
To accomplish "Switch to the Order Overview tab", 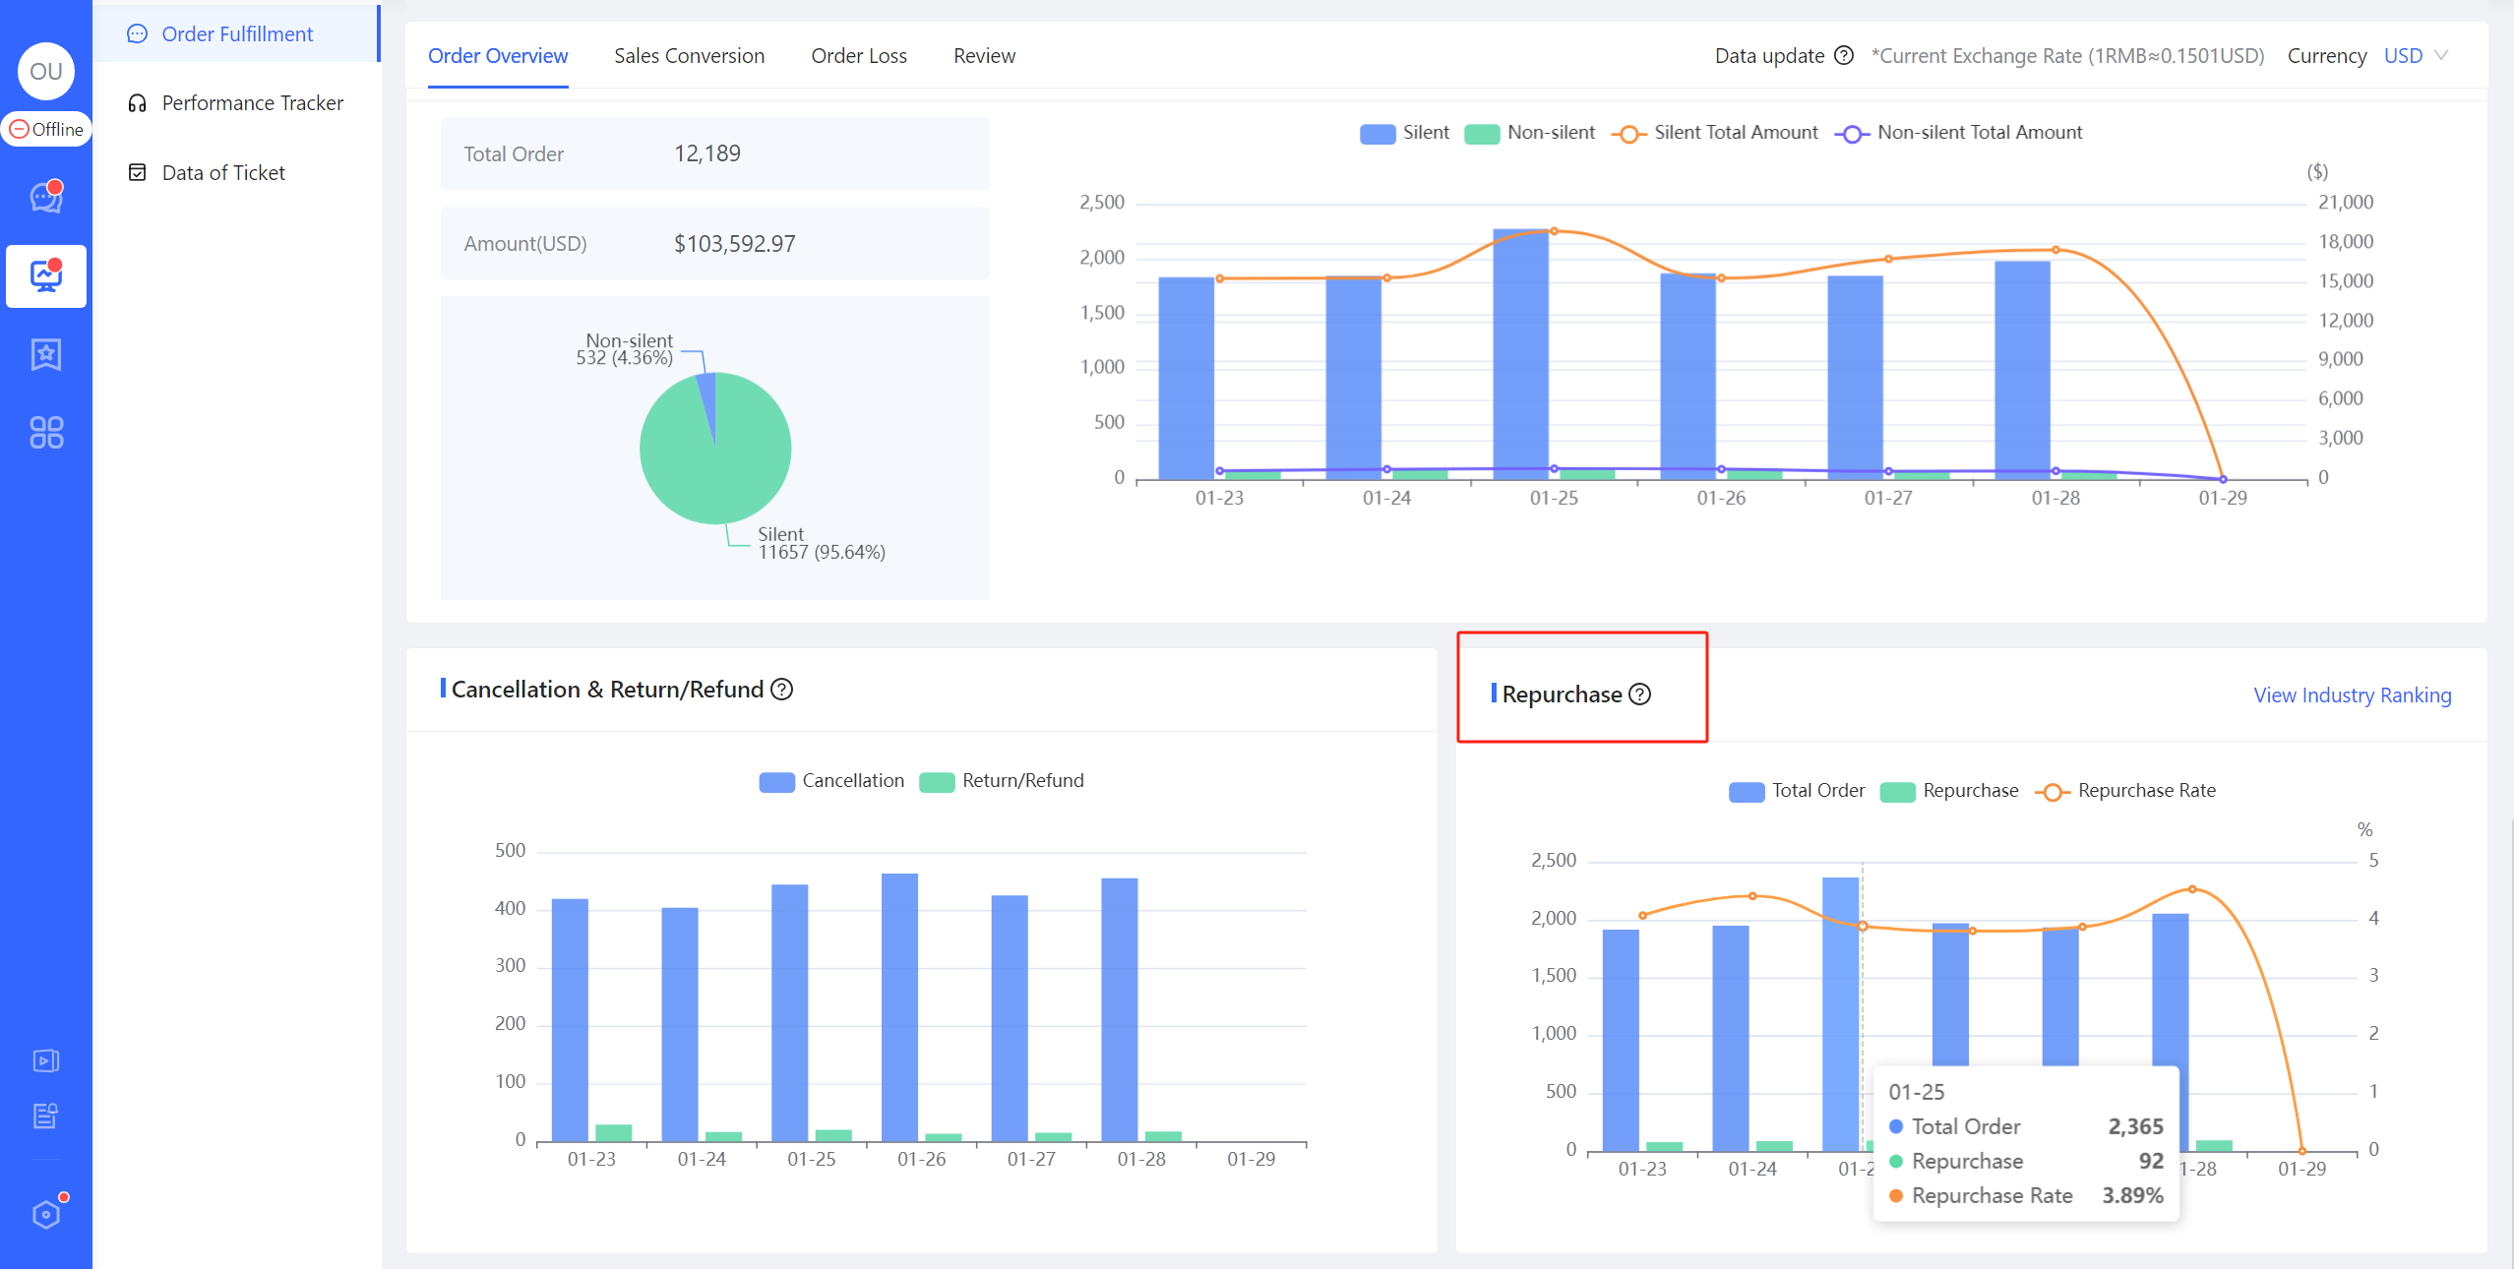I will tap(498, 56).
